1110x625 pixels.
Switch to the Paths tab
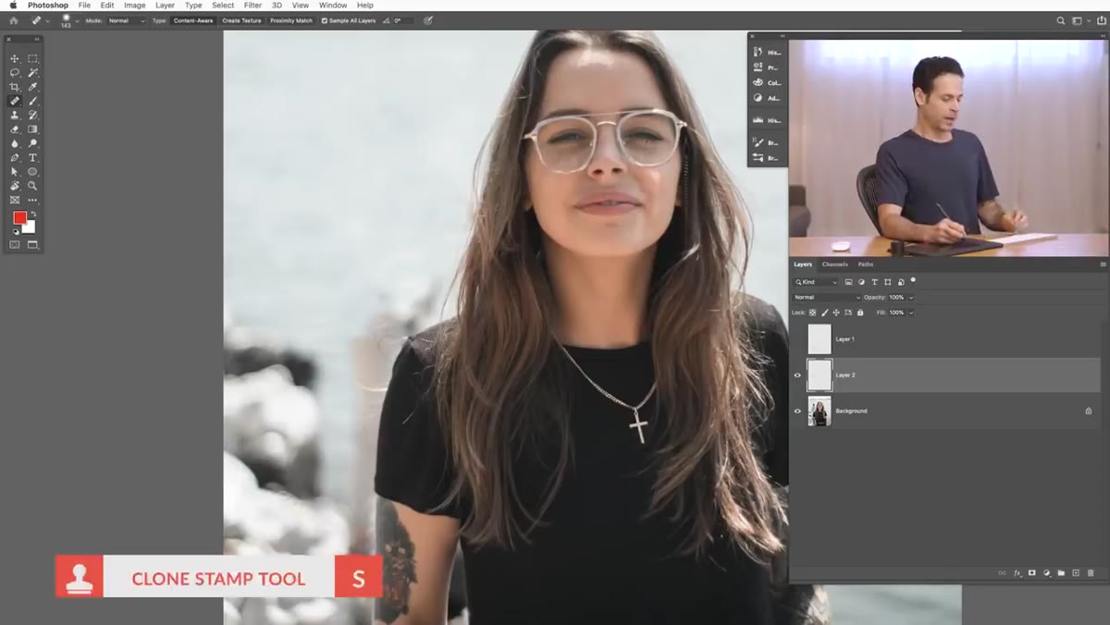866,264
